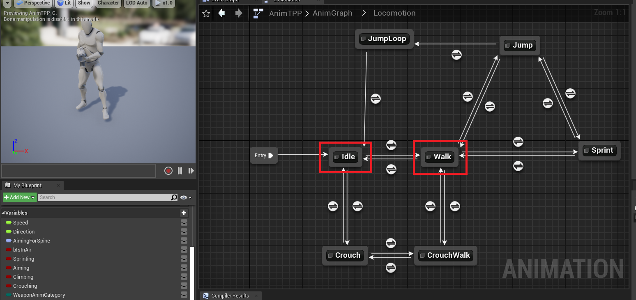Viewport: 636px width, 300px height.
Task: Select the My Blueprint tab
Action: 27,185
